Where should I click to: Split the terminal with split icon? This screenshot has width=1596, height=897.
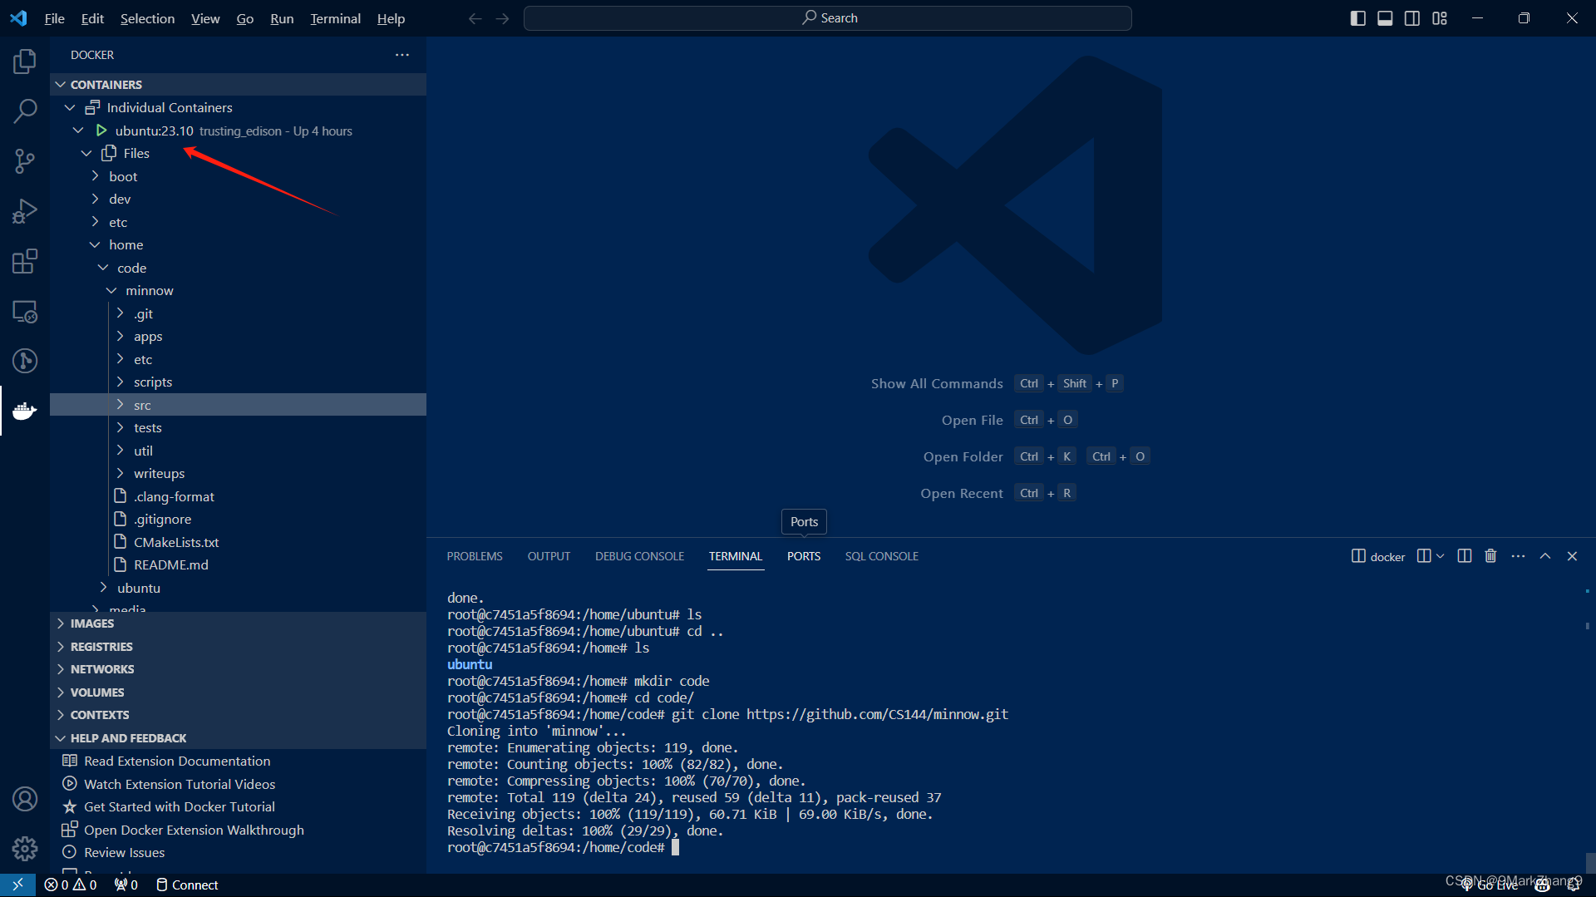(1465, 556)
